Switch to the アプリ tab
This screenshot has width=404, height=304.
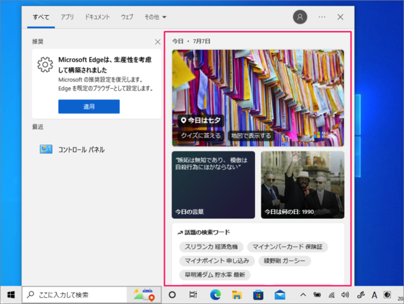(x=68, y=17)
